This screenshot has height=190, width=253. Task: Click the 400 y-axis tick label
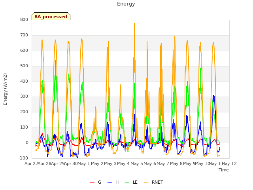pyautogui.click(x=24, y=81)
